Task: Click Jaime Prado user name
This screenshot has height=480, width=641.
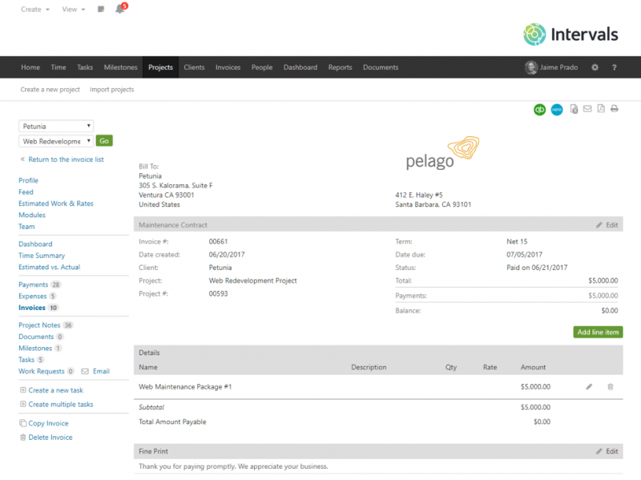Action: coord(558,67)
